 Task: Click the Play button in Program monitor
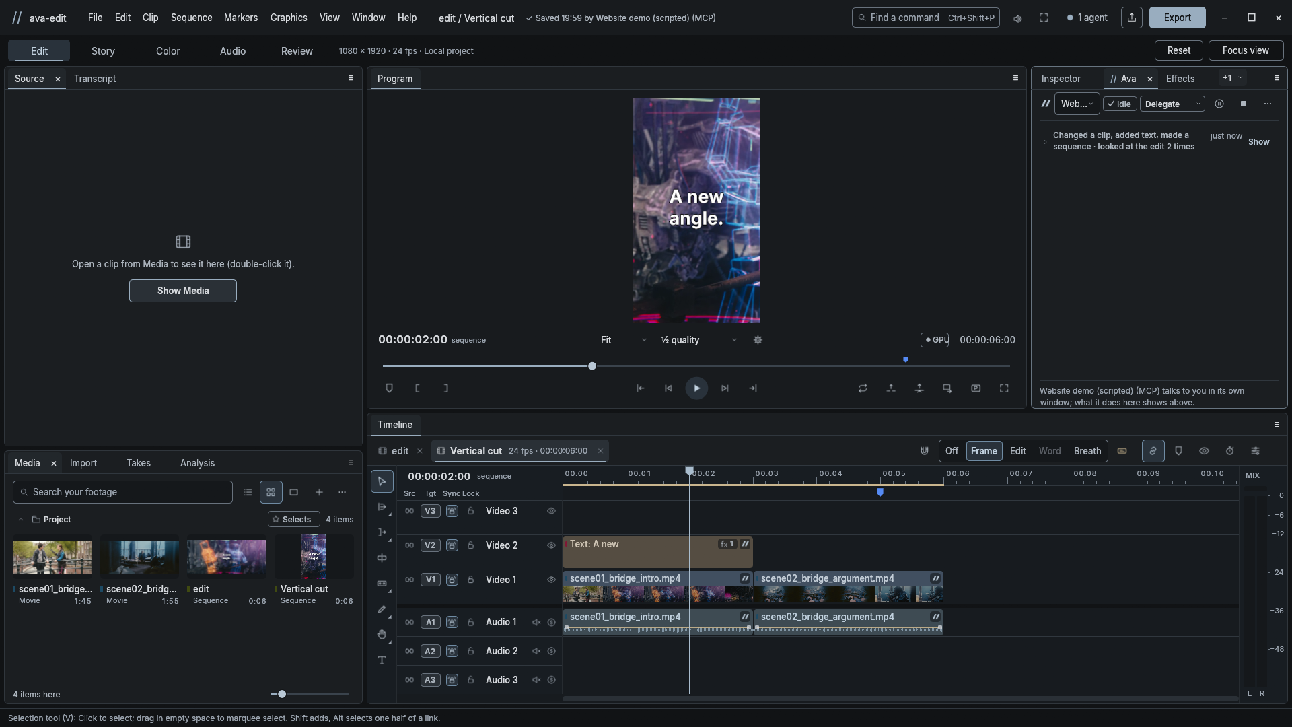tap(696, 388)
